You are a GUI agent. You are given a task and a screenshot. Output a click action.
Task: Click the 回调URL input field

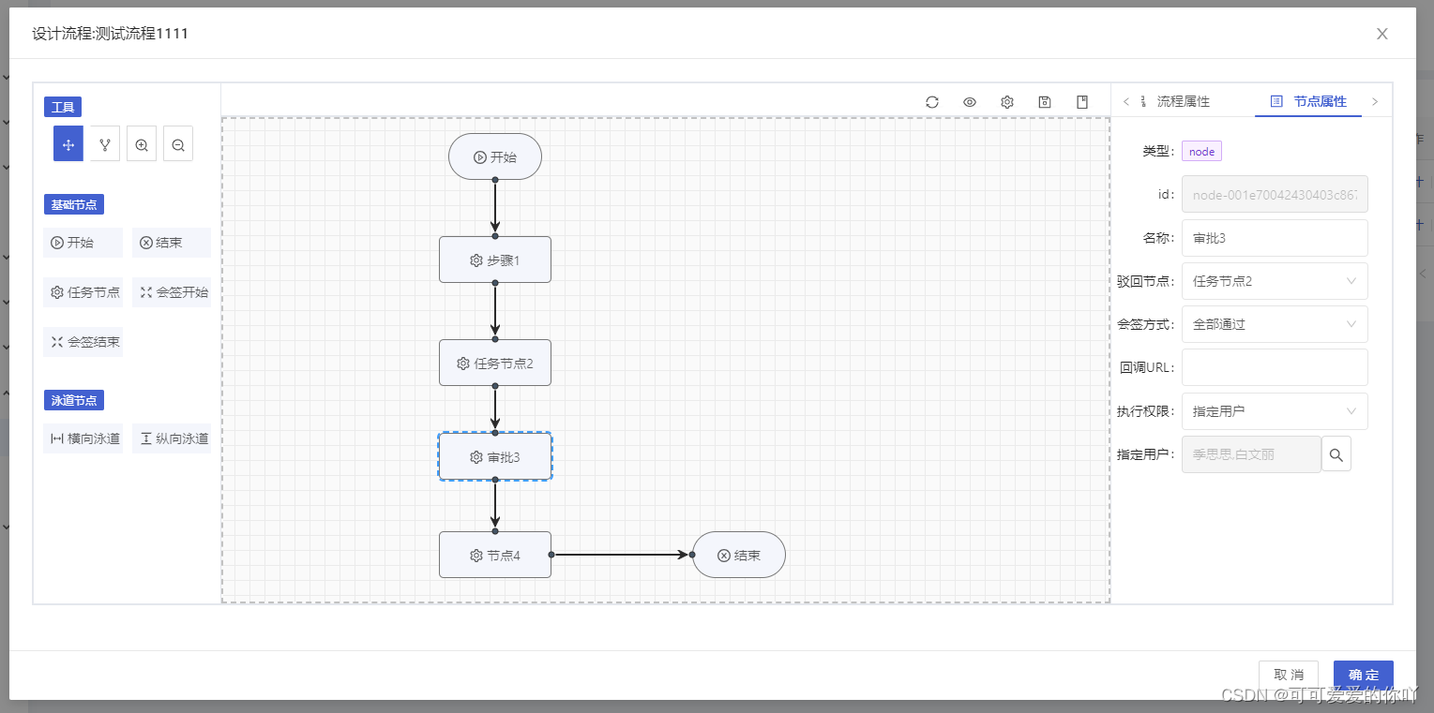(1275, 367)
